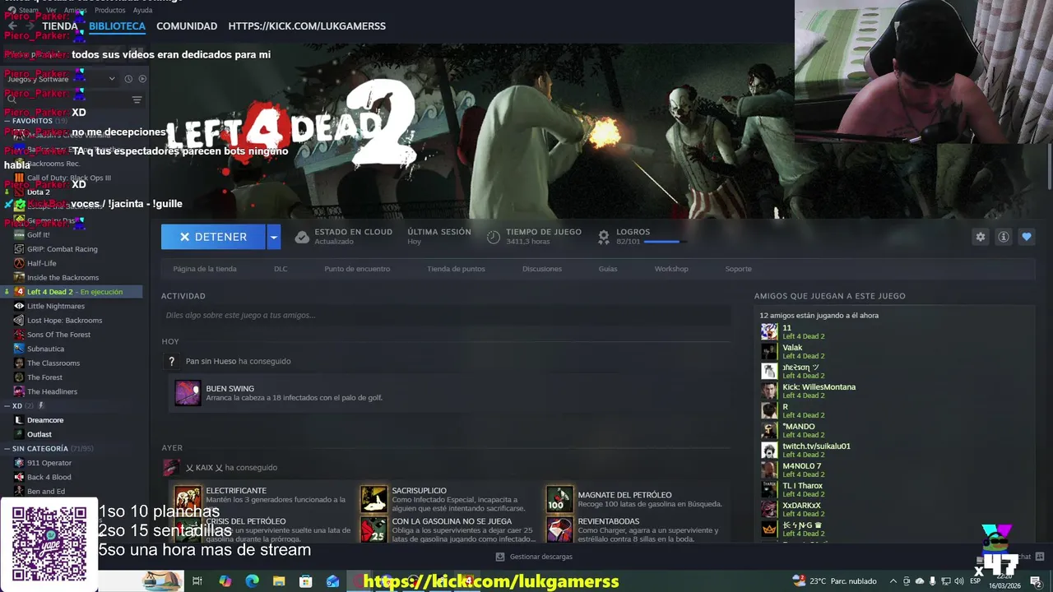The image size is (1053, 592).
Task: Open the DLC link
Action: coord(281,269)
